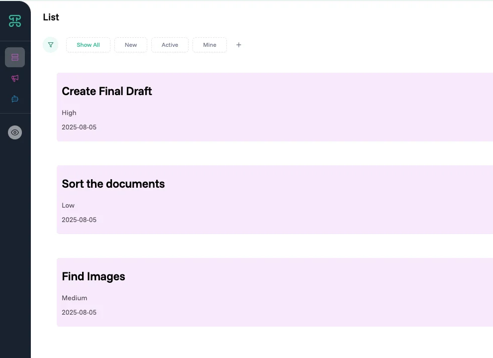Viewport: 493px width, 358px height.
Task: Click the Low priority label
Action: tap(68, 206)
